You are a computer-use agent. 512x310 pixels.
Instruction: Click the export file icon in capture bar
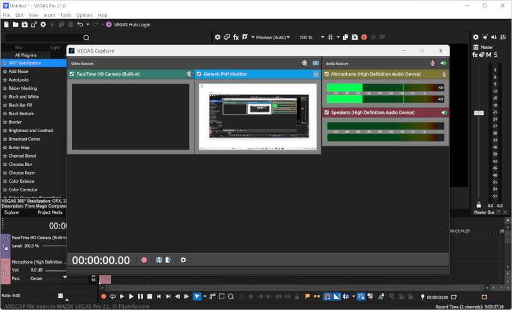click(168, 260)
